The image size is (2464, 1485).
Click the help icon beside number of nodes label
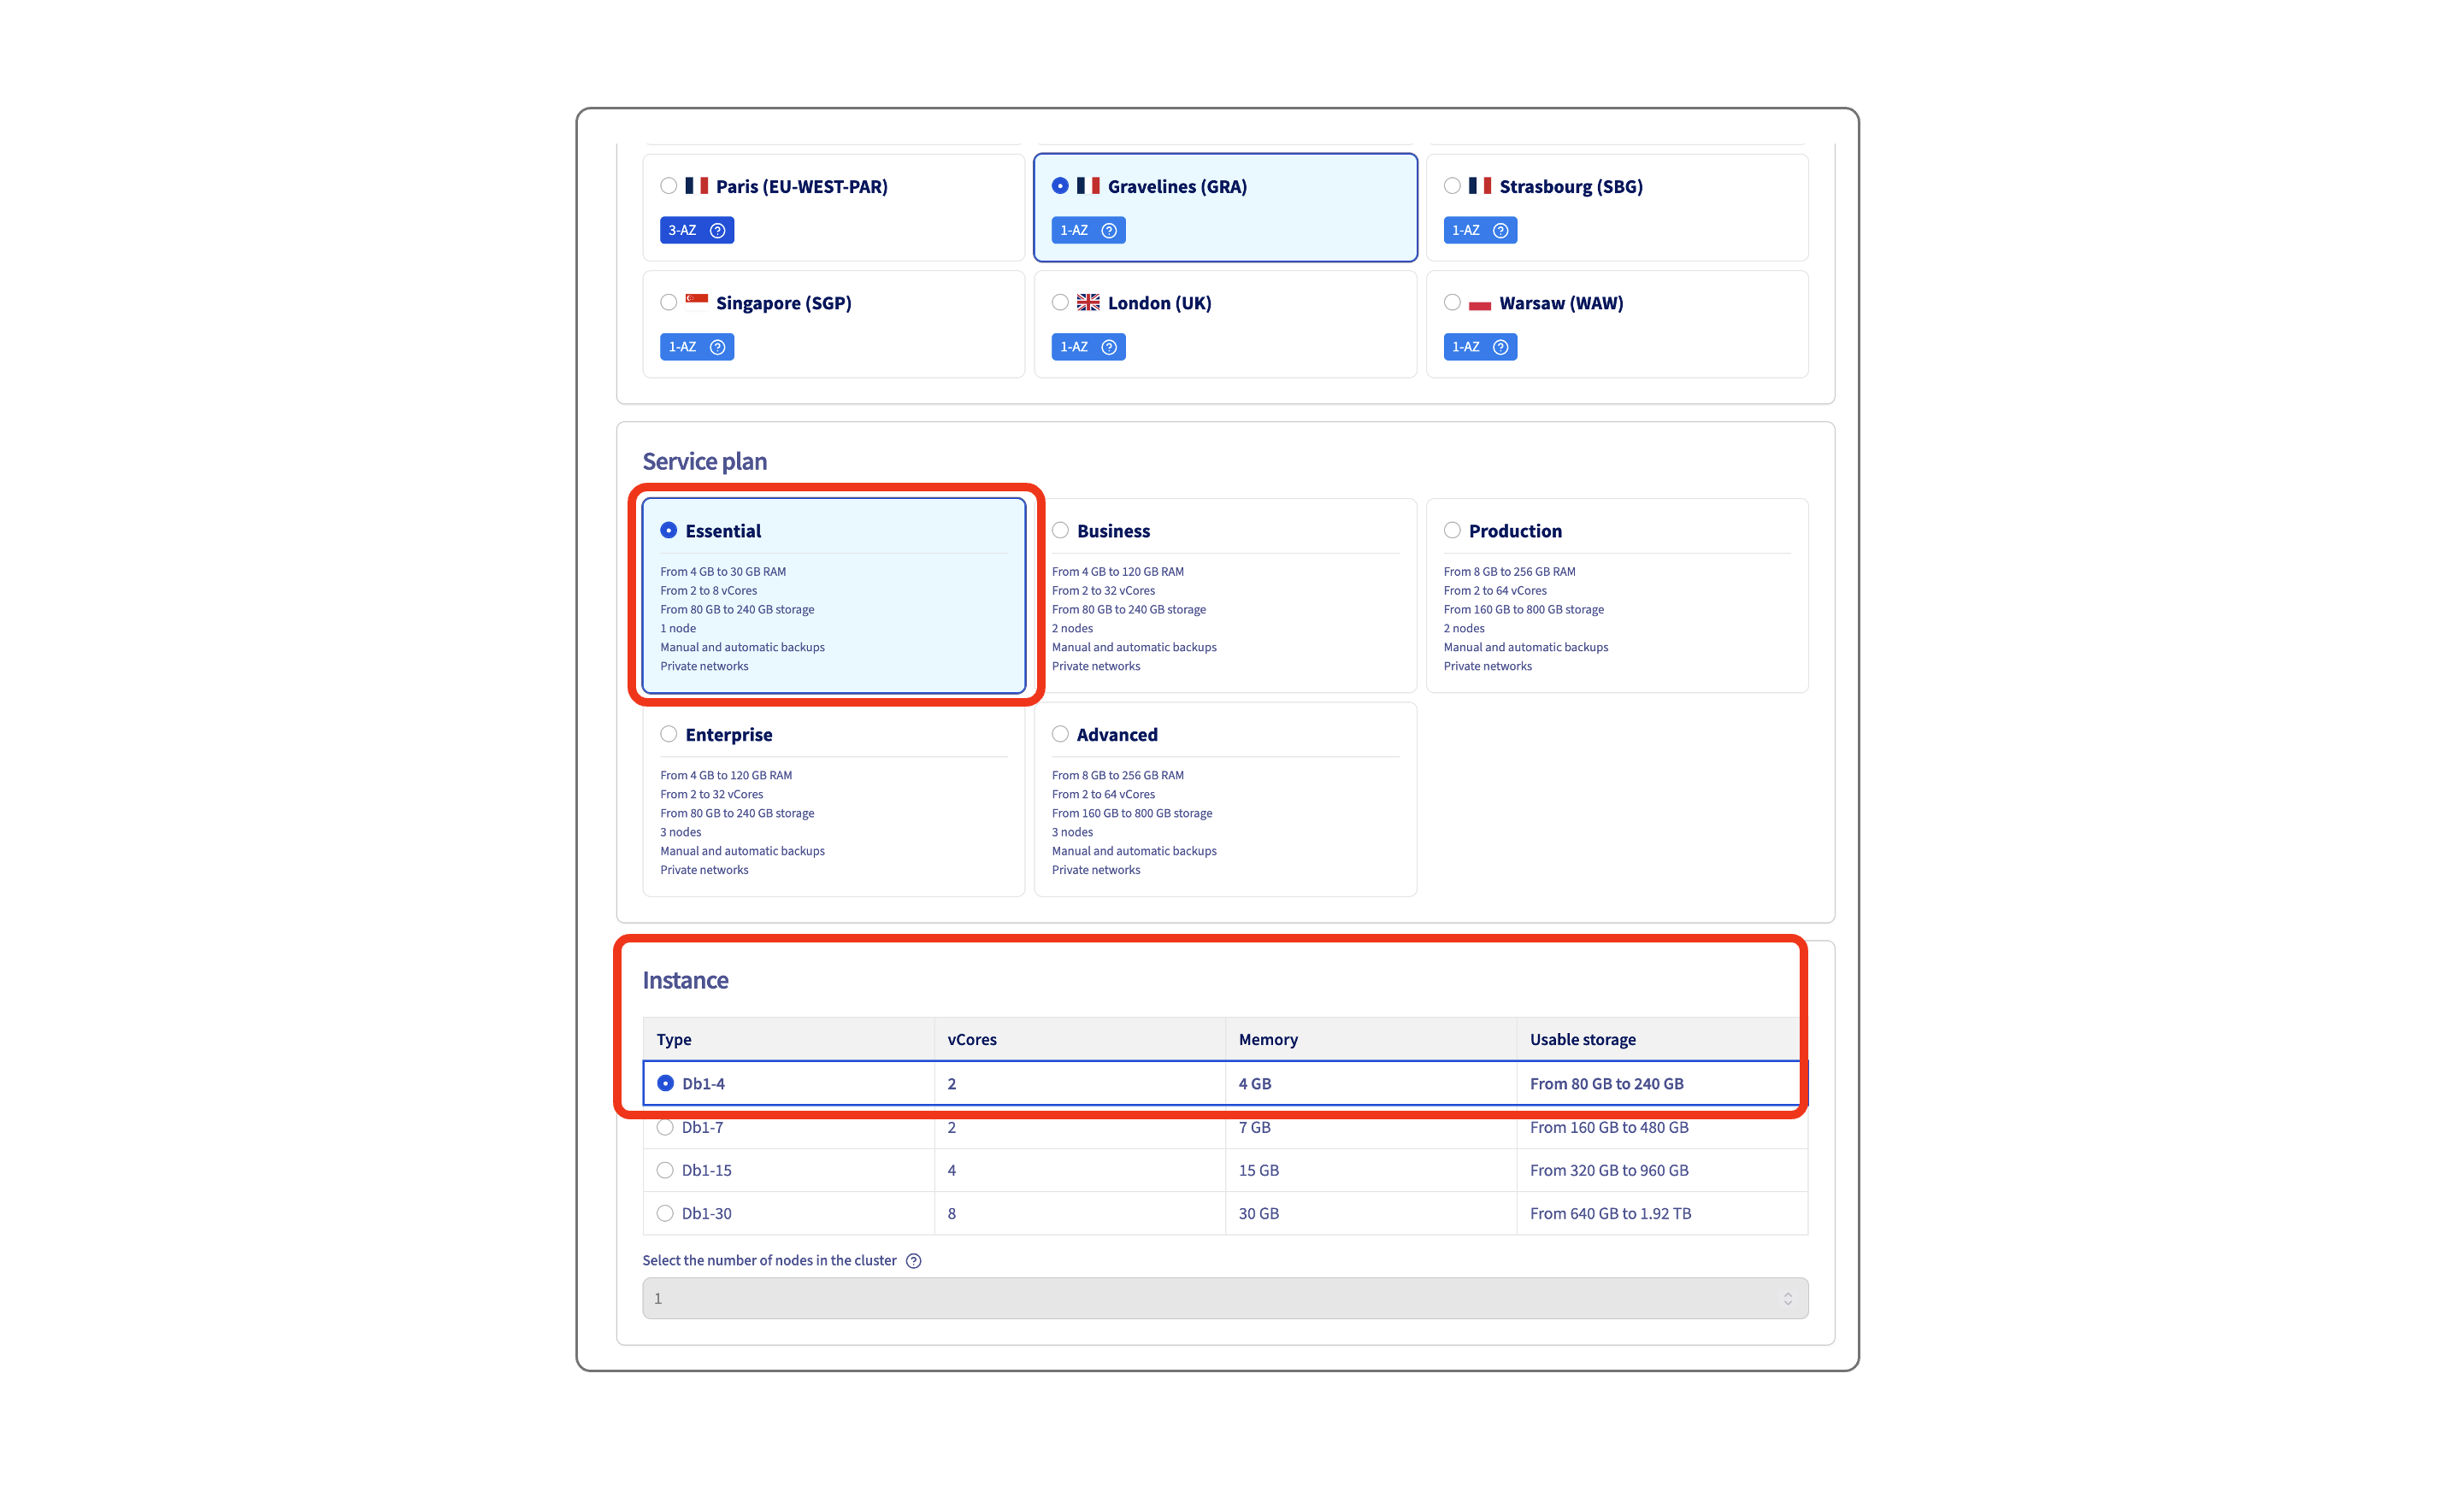913,1261
